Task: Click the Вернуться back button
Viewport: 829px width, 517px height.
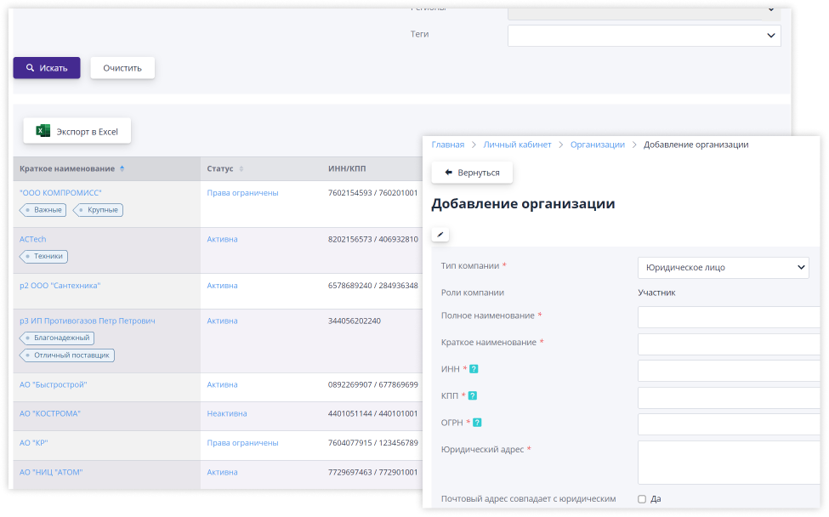Action: (x=472, y=173)
